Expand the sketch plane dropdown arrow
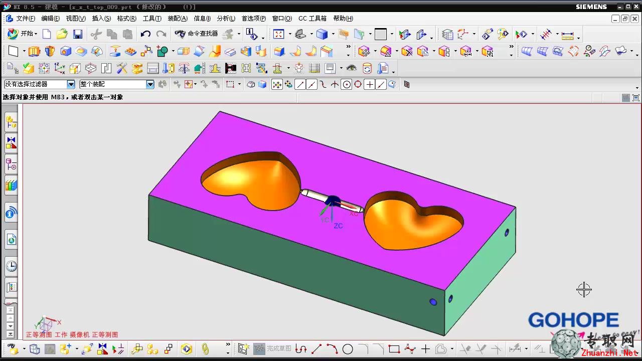 coord(24,52)
